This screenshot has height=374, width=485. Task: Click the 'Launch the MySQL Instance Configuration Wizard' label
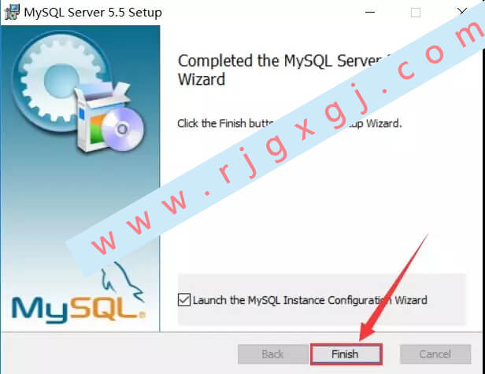point(309,300)
